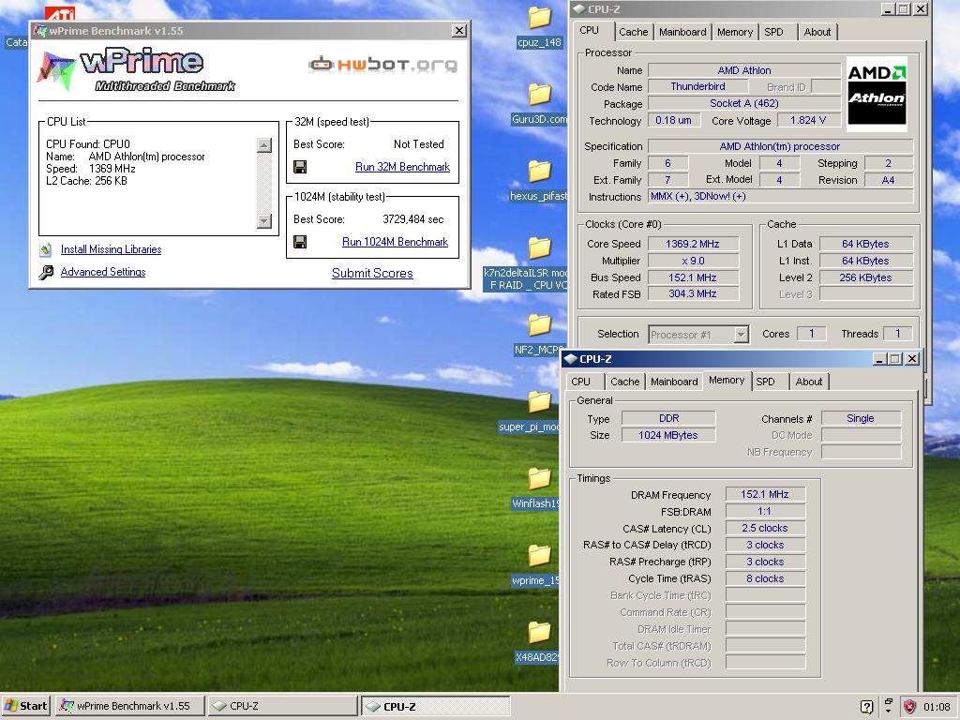Click the memory Size 1024 MBytes field

667,435
